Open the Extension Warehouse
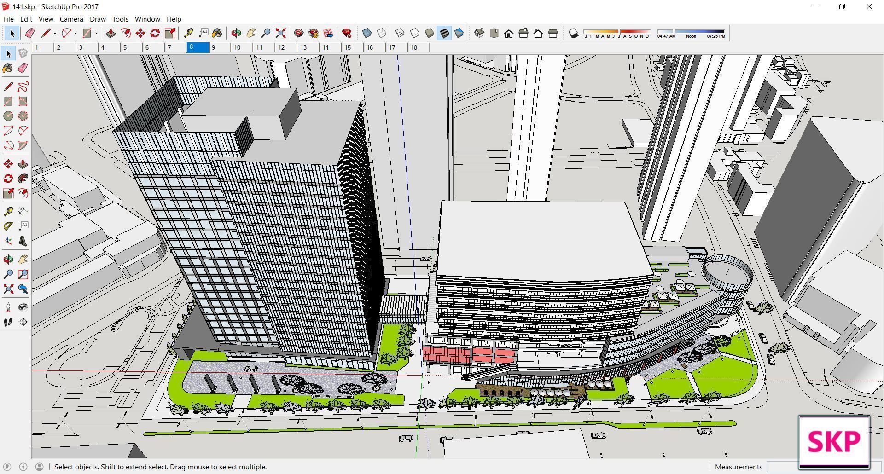Screen dimensions: 884x474 tap(314, 33)
